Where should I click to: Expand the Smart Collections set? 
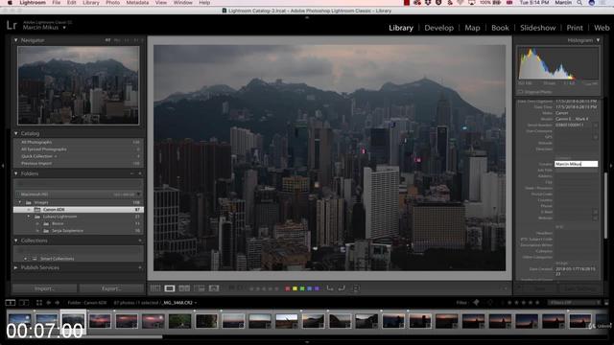pos(26,259)
